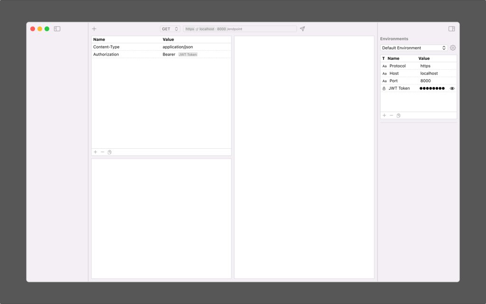The height and width of the screenshot is (304, 486).
Task: Remove selected header with minus icon
Action: [103, 152]
